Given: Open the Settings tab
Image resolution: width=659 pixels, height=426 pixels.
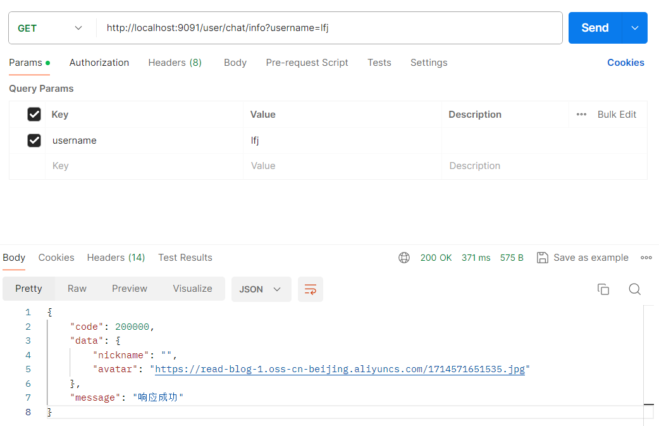Looking at the screenshot, I should click(x=429, y=63).
